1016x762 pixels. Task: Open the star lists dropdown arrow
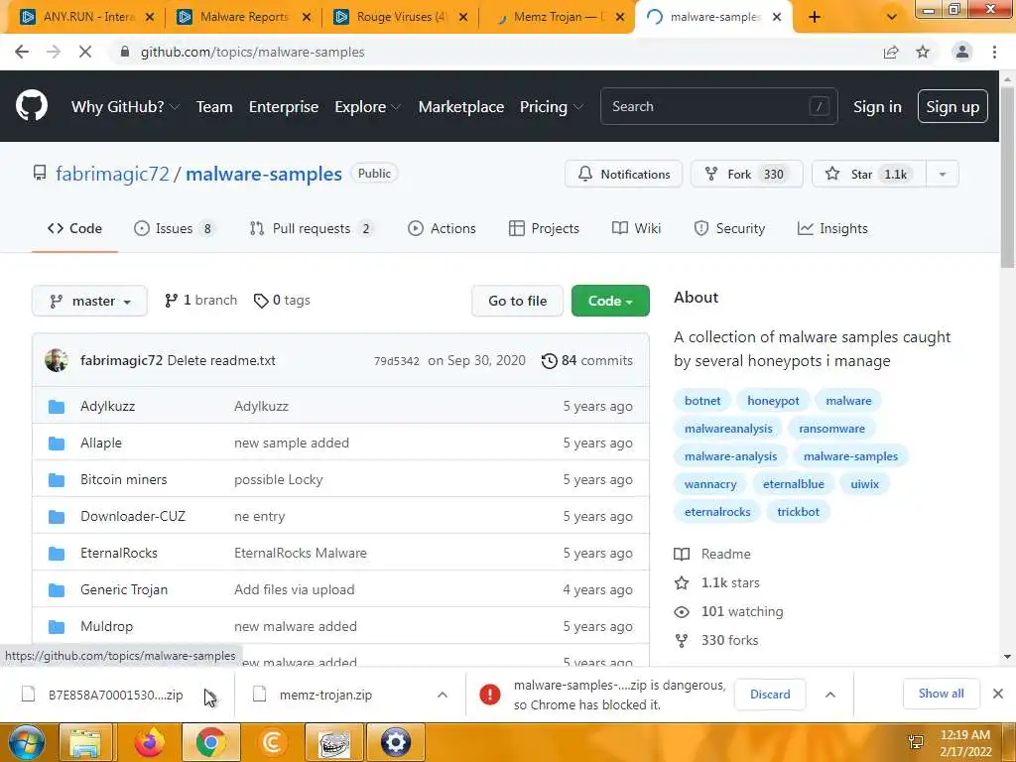[x=943, y=174]
